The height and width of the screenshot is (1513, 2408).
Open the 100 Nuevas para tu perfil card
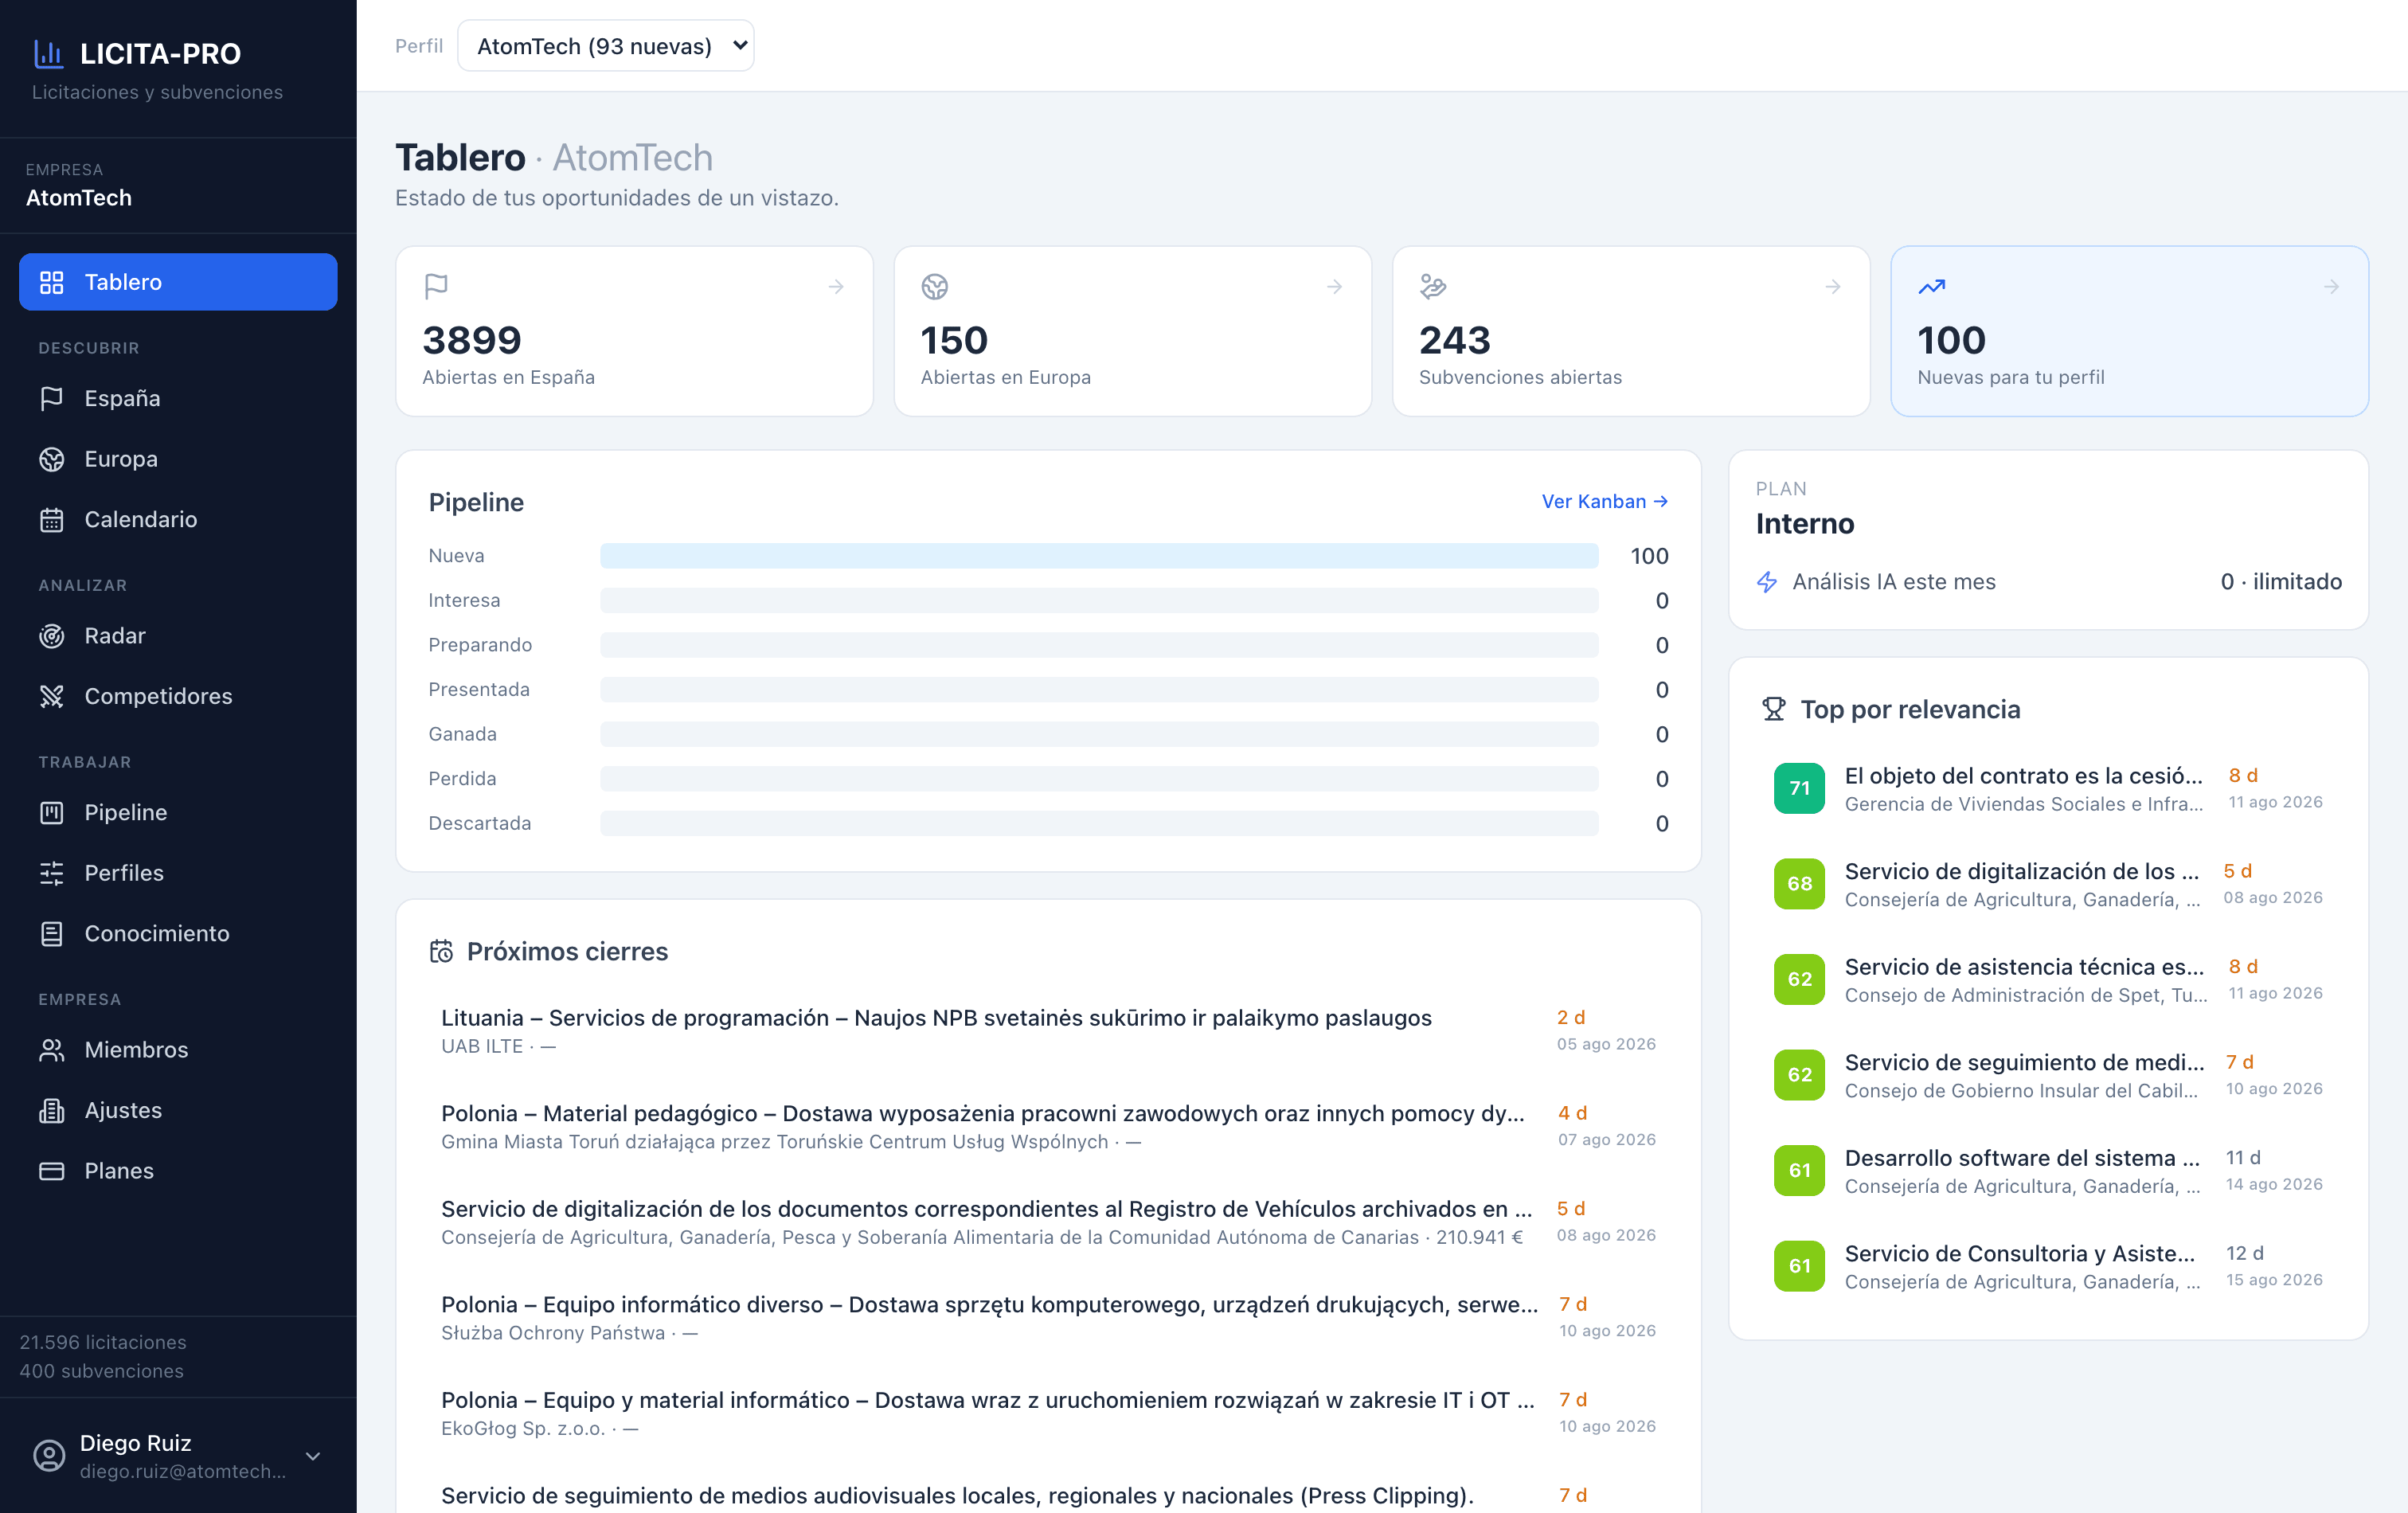pyautogui.click(x=2128, y=331)
